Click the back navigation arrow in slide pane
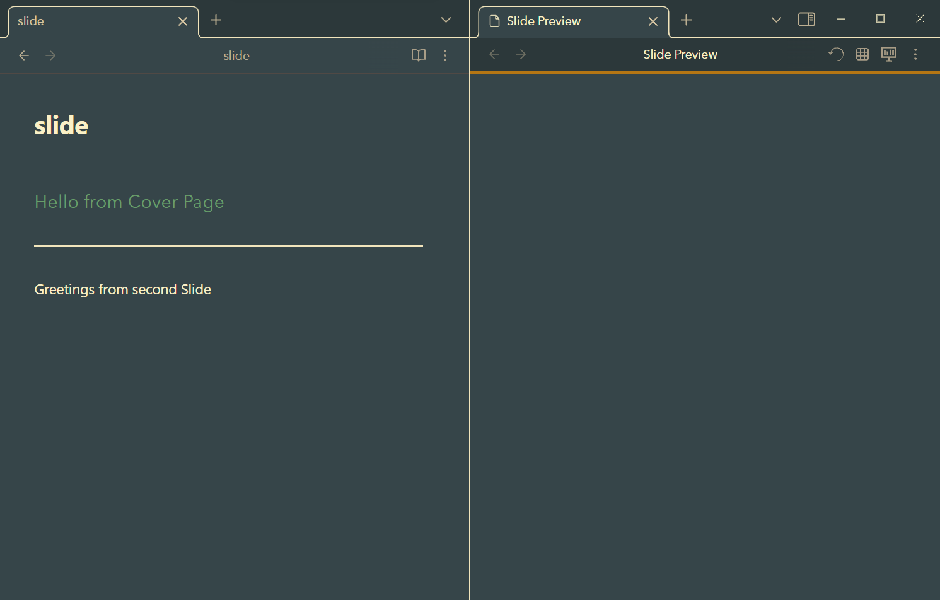940x600 pixels. click(24, 55)
